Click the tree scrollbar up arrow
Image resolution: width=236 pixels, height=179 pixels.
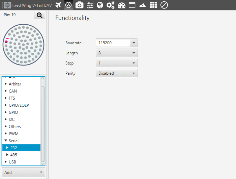point(43,78)
